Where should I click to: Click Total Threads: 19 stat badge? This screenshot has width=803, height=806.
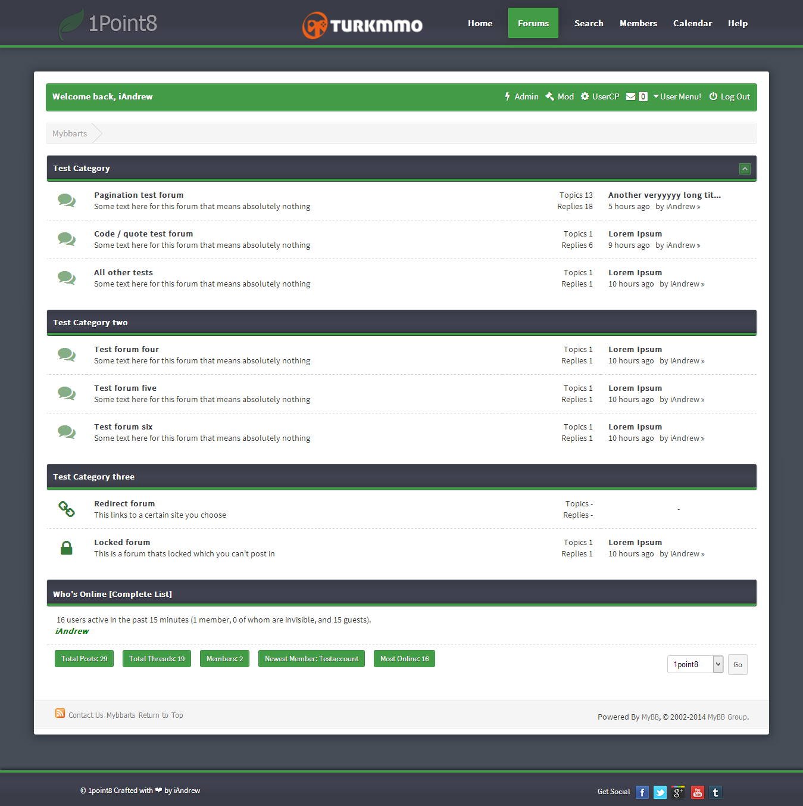pos(157,658)
